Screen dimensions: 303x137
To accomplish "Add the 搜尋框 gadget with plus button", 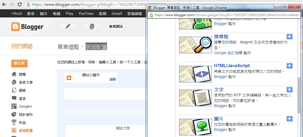I will pyautogui.click(x=290, y=37).
